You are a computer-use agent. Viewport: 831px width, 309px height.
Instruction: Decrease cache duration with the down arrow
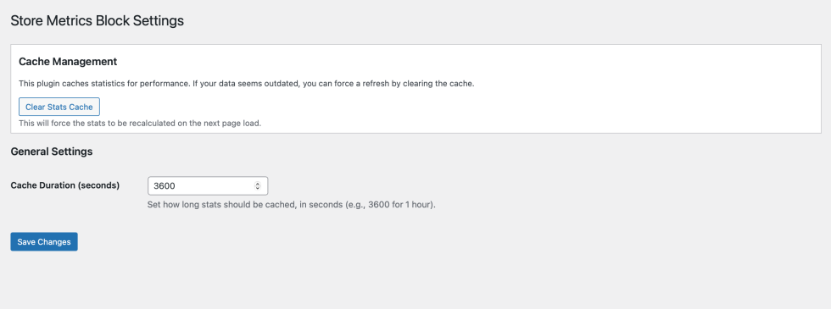pos(258,188)
